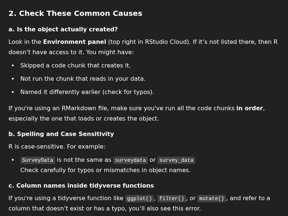Click the "Is the object actually created?" subheading

(x=67, y=29)
